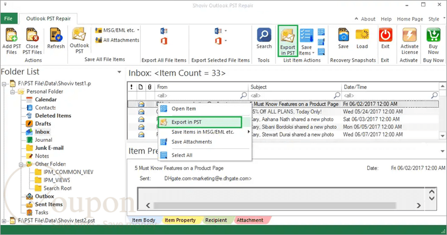Click Exchange icon under Export Selected File Items
Viewport: 447px width, 235px height.
pyautogui.click(x=218, y=30)
